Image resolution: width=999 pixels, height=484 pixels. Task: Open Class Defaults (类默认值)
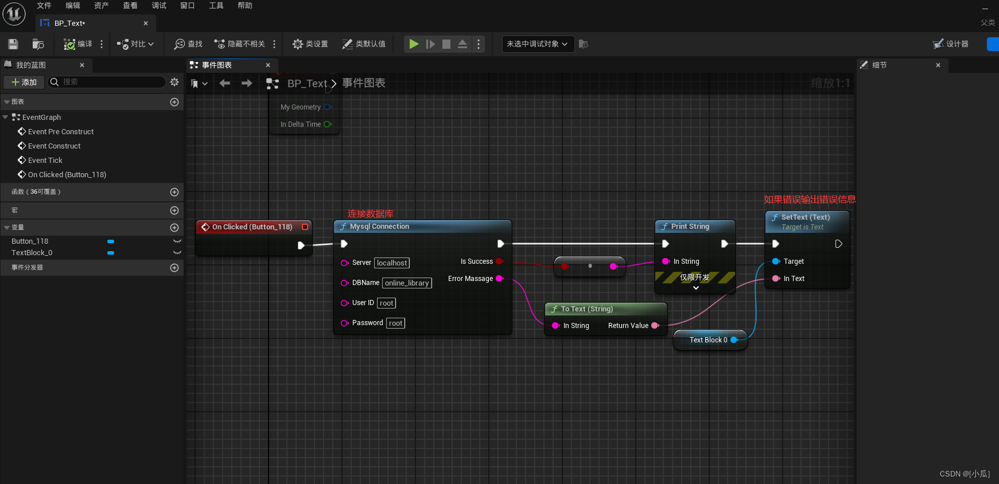[x=364, y=44]
